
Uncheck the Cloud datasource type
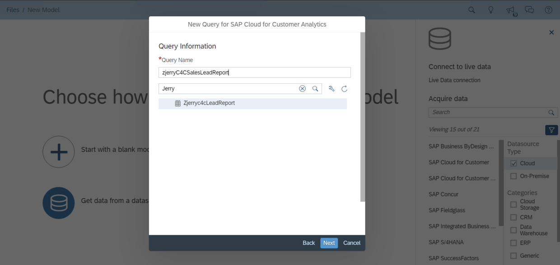(x=513, y=163)
